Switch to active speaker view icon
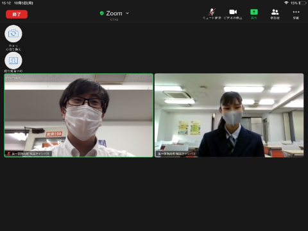The height and width of the screenshot is (231, 308). [13, 60]
